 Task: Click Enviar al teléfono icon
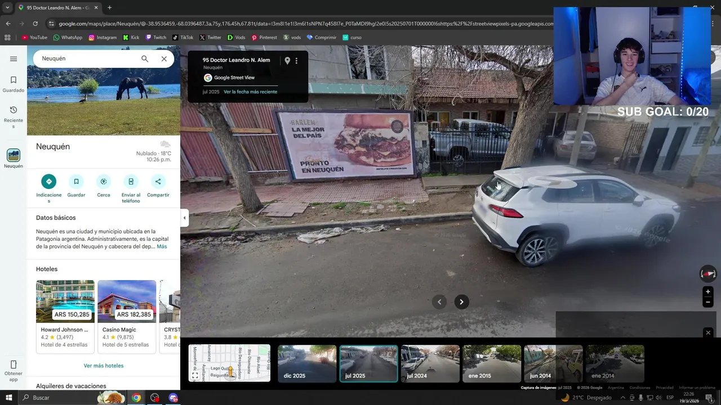point(131,182)
